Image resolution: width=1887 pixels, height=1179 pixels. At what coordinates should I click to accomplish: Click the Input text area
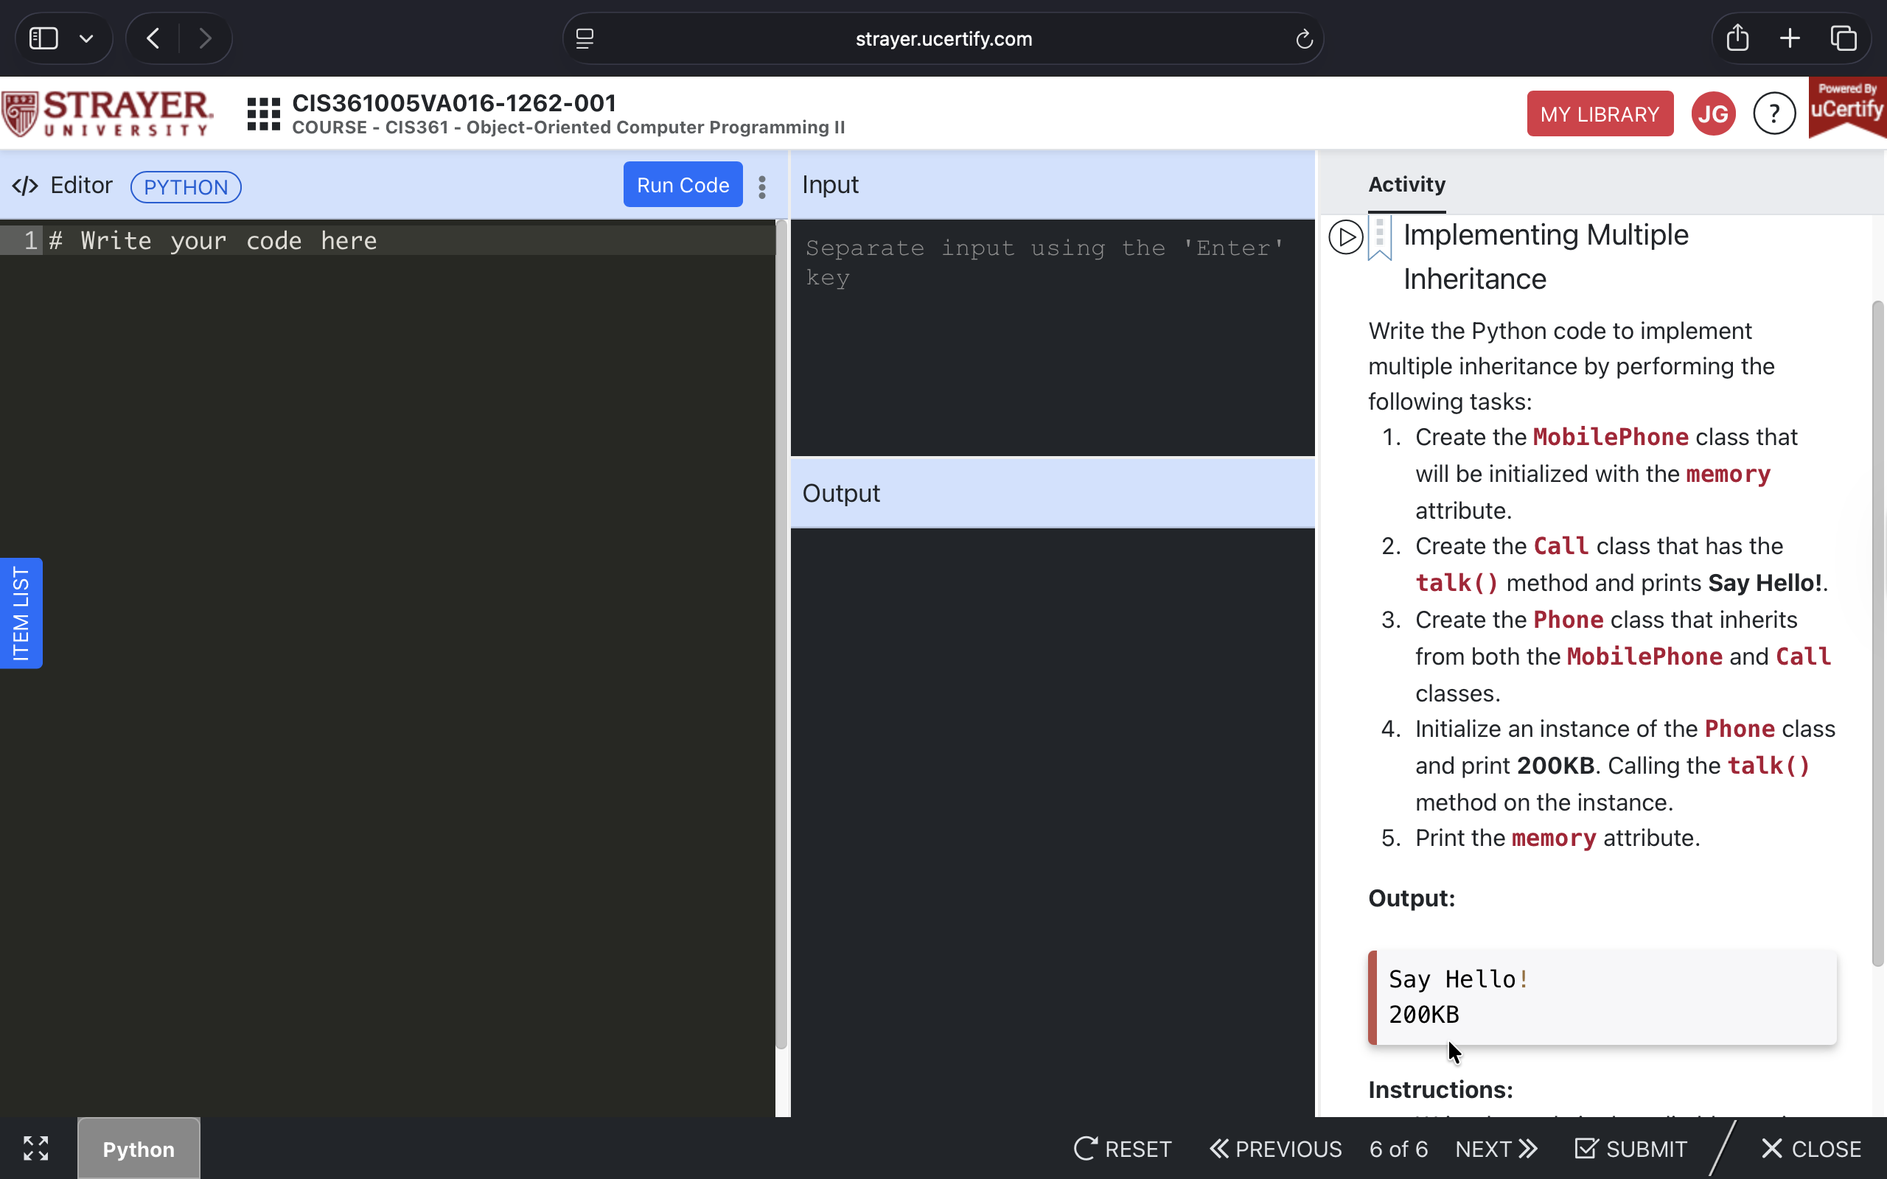click(1052, 337)
